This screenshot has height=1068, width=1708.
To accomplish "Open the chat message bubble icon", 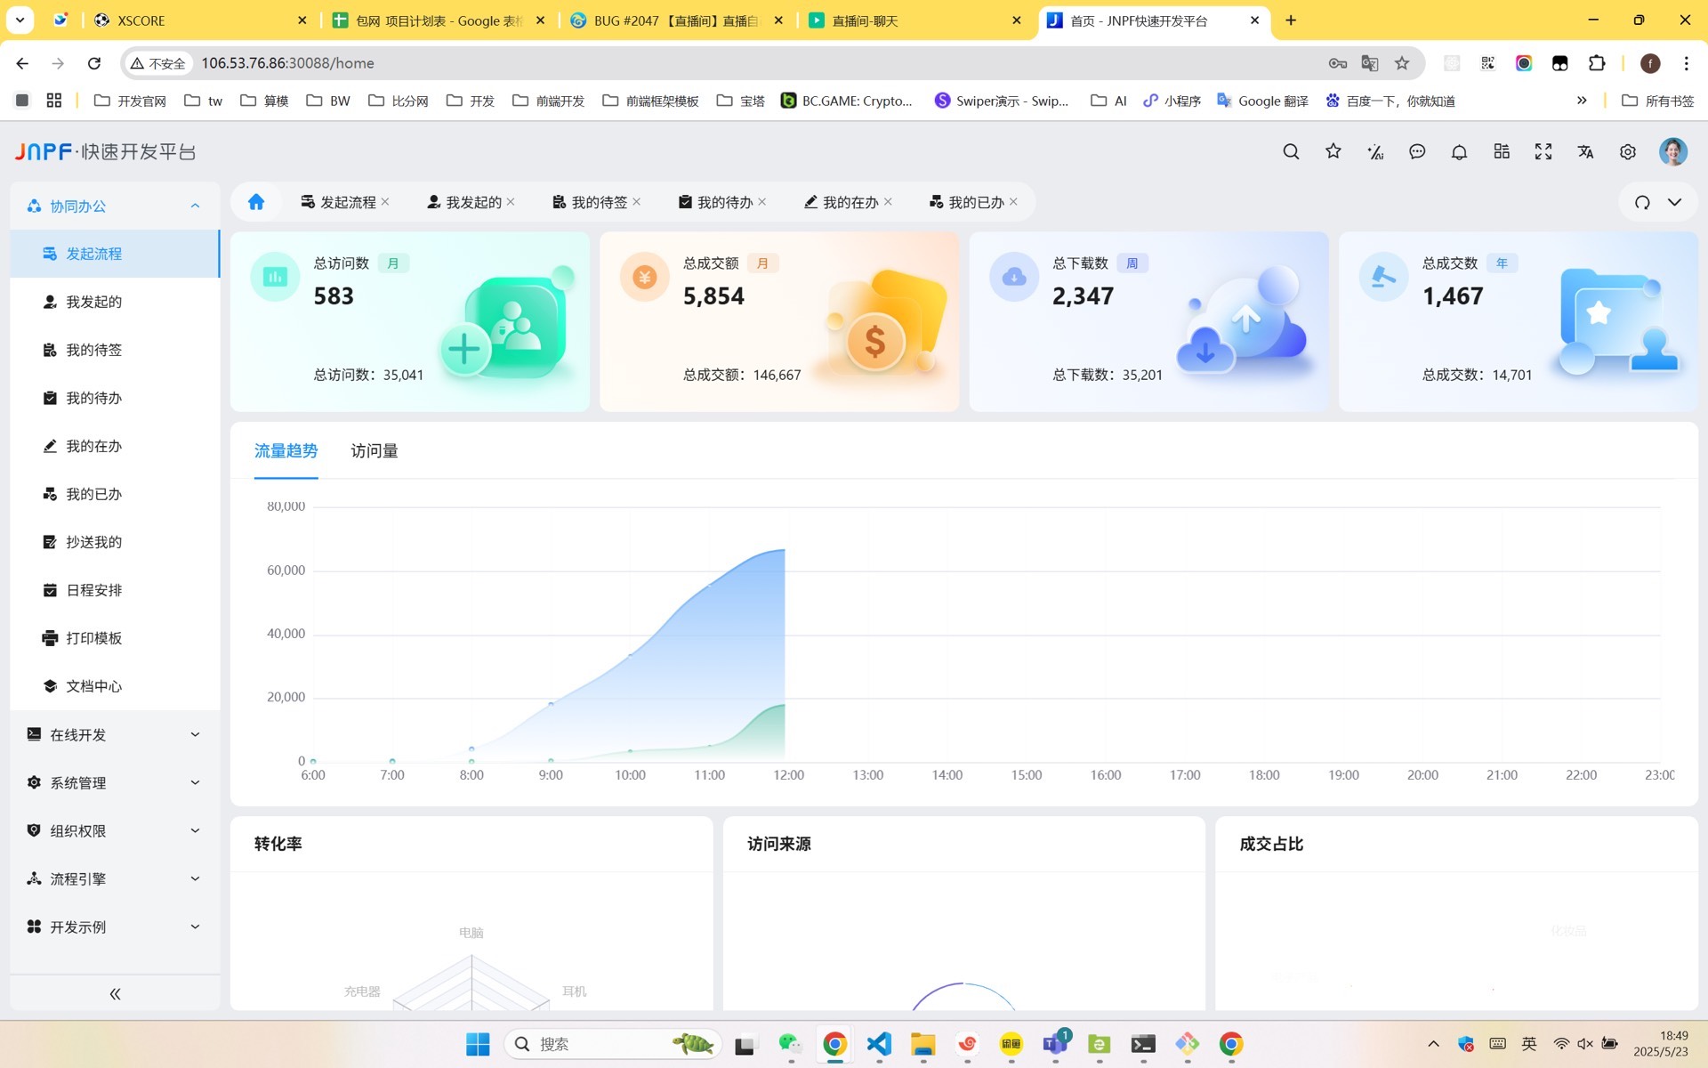I will tap(1417, 151).
